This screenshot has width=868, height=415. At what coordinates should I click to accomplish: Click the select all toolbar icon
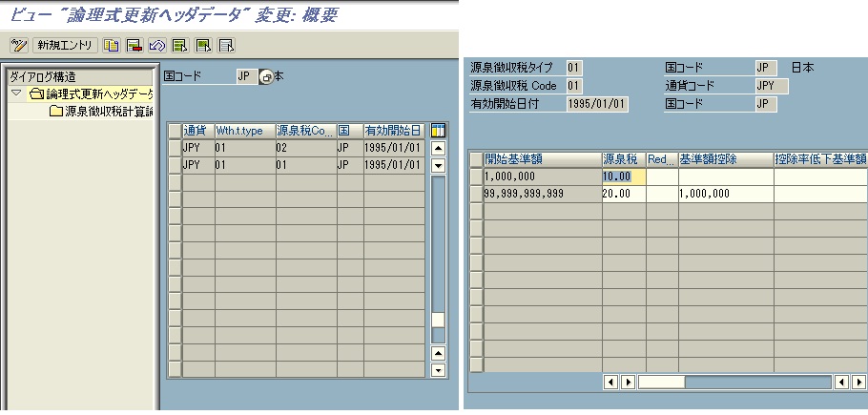click(x=179, y=45)
